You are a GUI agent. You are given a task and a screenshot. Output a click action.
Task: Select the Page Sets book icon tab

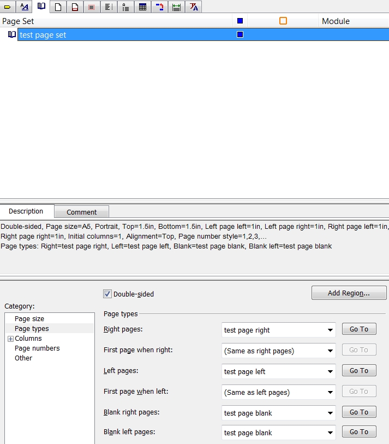pos(41,6)
